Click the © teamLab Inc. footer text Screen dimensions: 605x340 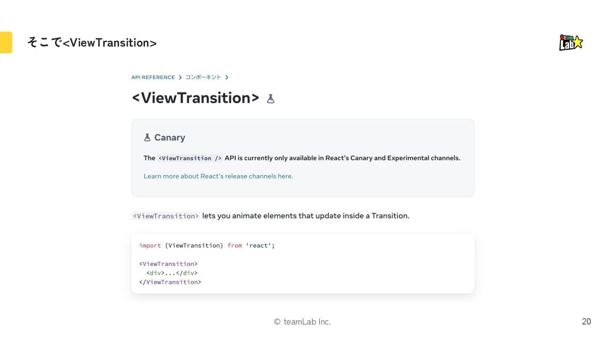(x=302, y=322)
